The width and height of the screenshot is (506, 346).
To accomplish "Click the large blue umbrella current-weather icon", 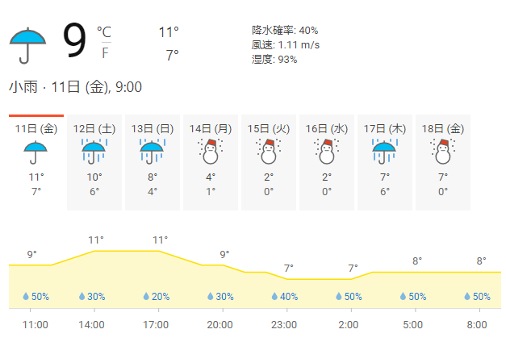I will click(x=27, y=45).
